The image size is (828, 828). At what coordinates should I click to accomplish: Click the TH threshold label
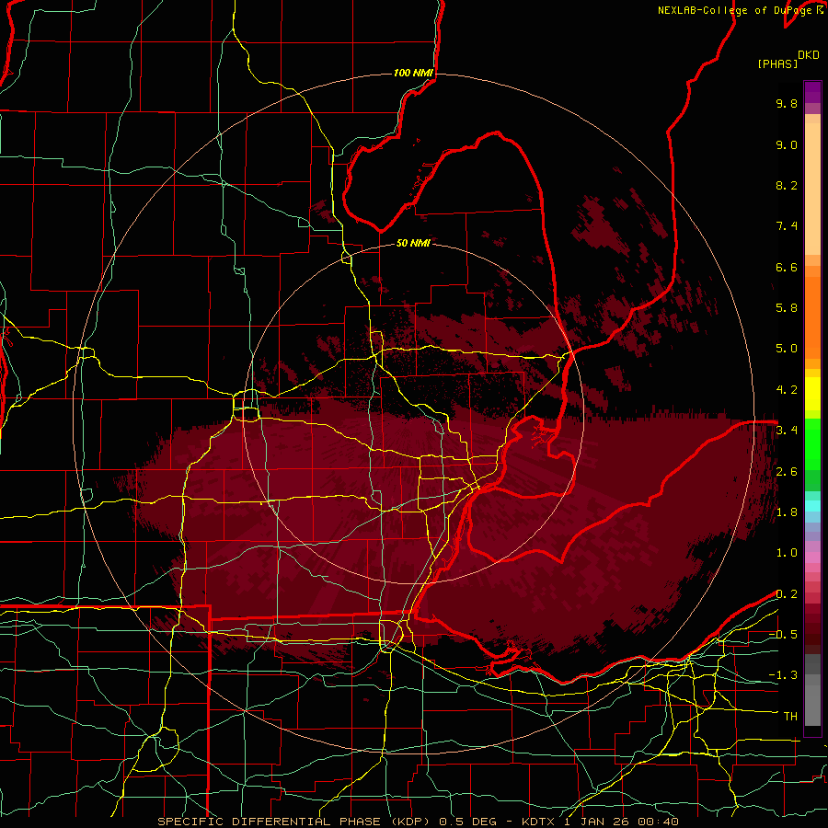[790, 717]
